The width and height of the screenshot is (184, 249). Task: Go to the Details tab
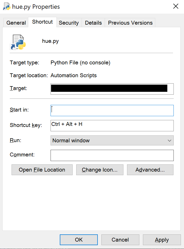93,23
